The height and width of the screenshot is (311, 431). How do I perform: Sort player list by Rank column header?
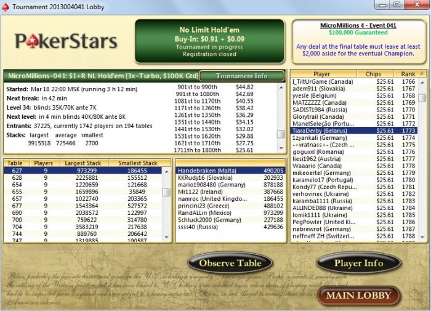[x=409, y=74]
